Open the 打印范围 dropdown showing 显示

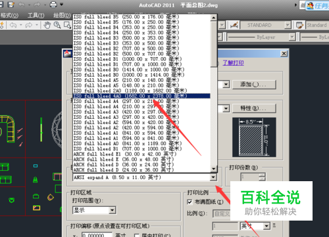94,210
